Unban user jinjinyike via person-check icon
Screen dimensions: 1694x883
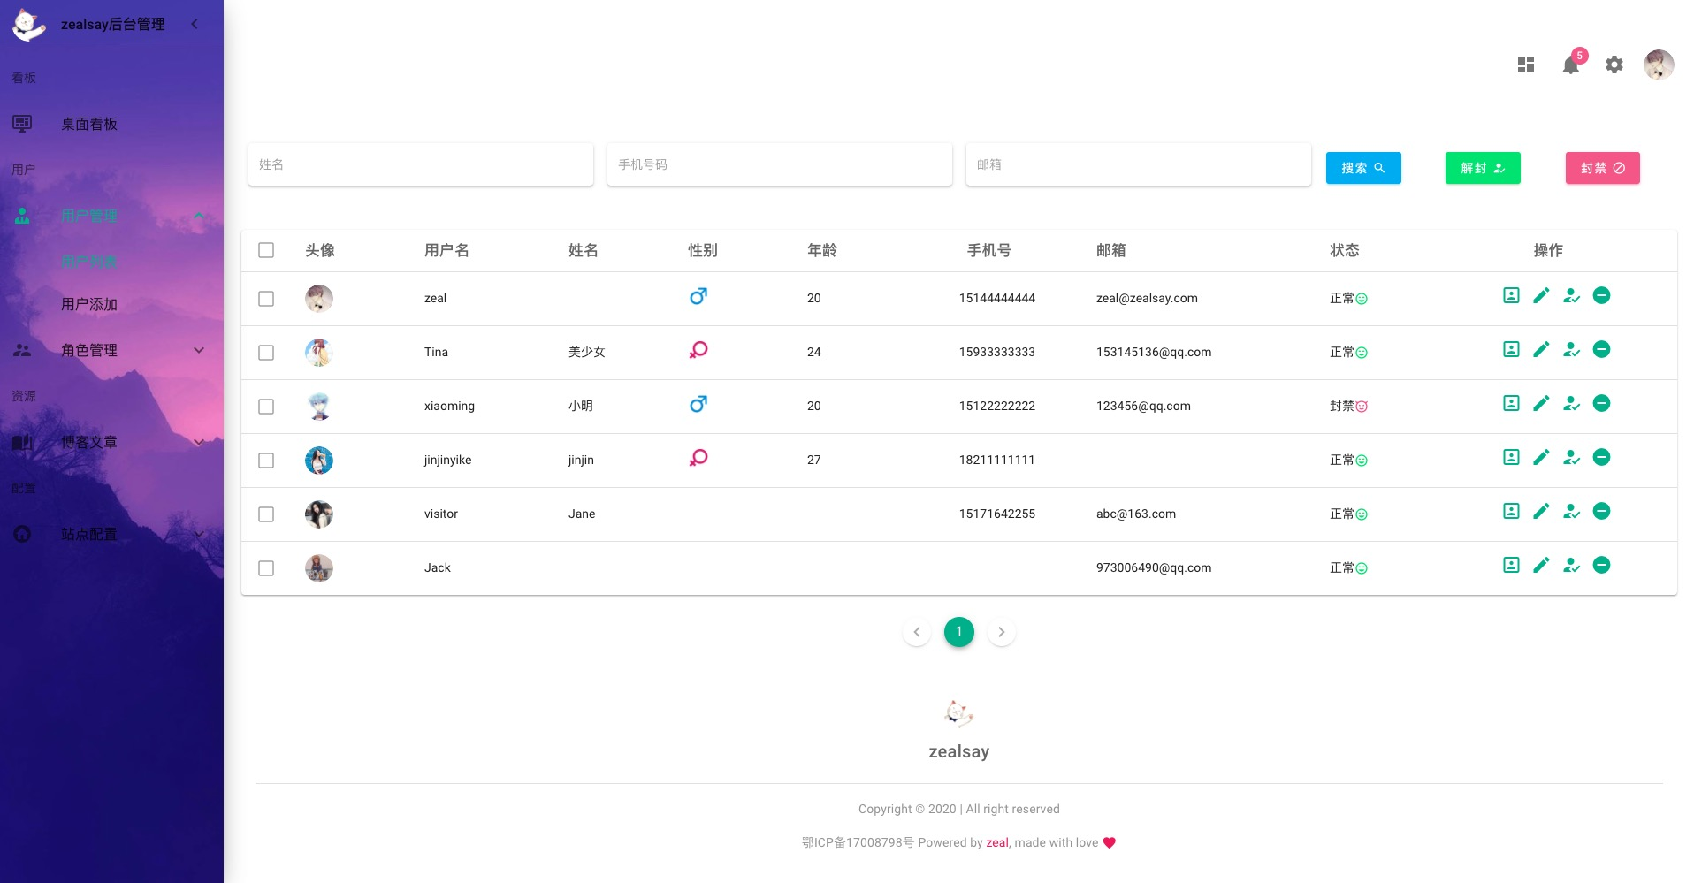(1571, 457)
